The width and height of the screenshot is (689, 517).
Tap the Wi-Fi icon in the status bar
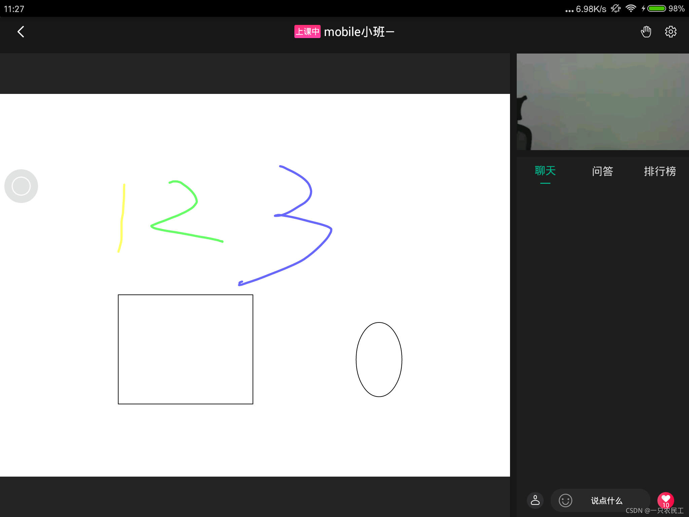(x=631, y=8)
